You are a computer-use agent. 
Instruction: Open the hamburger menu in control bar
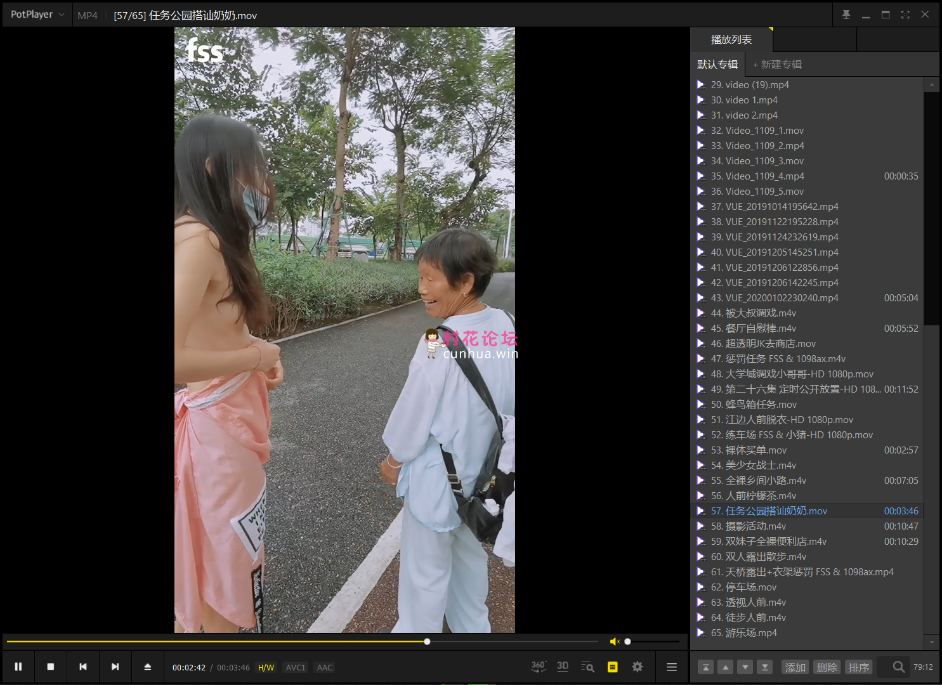tap(672, 667)
